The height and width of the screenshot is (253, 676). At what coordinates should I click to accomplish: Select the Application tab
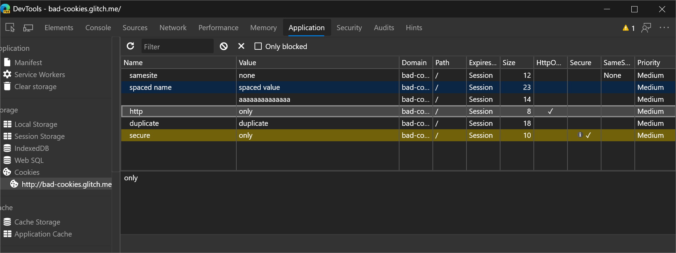click(306, 28)
